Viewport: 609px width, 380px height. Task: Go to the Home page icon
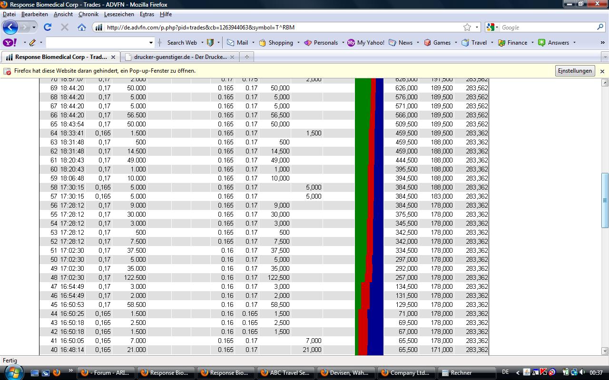[82, 28]
